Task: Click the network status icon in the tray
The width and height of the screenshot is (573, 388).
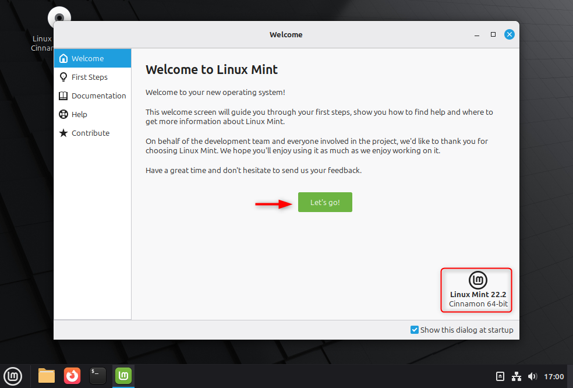Action: tap(516, 376)
